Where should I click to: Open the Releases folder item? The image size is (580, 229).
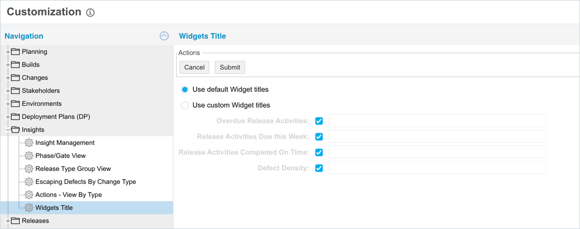pyautogui.click(x=35, y=221)
